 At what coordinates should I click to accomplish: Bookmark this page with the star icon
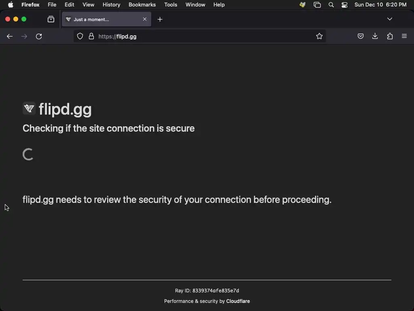pos(319,36)
